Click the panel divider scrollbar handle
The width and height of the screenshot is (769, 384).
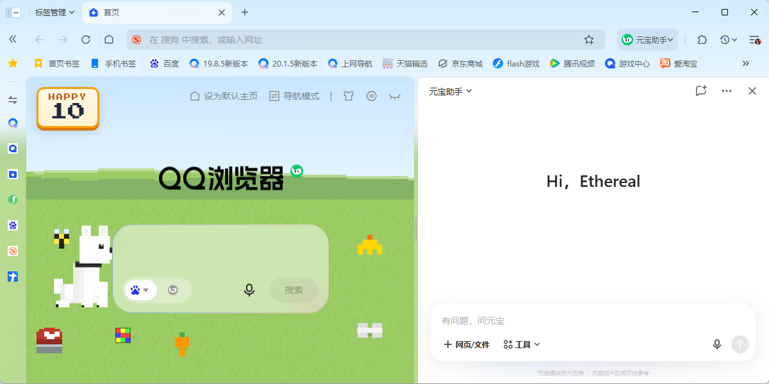coord(416,230)
